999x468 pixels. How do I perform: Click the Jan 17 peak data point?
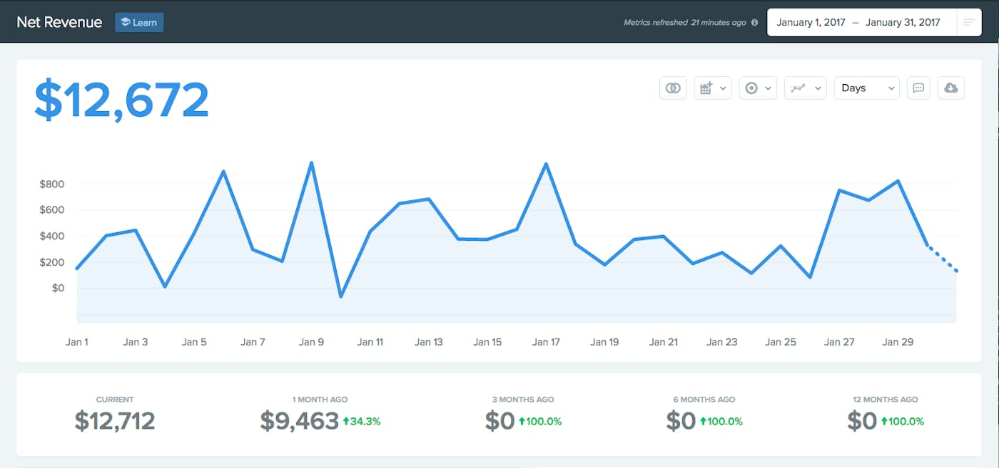coord(546,165)
